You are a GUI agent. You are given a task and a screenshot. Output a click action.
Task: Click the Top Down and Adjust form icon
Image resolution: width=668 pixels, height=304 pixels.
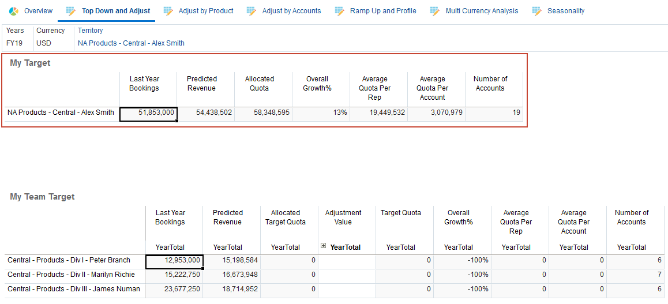click(x=71, y=11)
